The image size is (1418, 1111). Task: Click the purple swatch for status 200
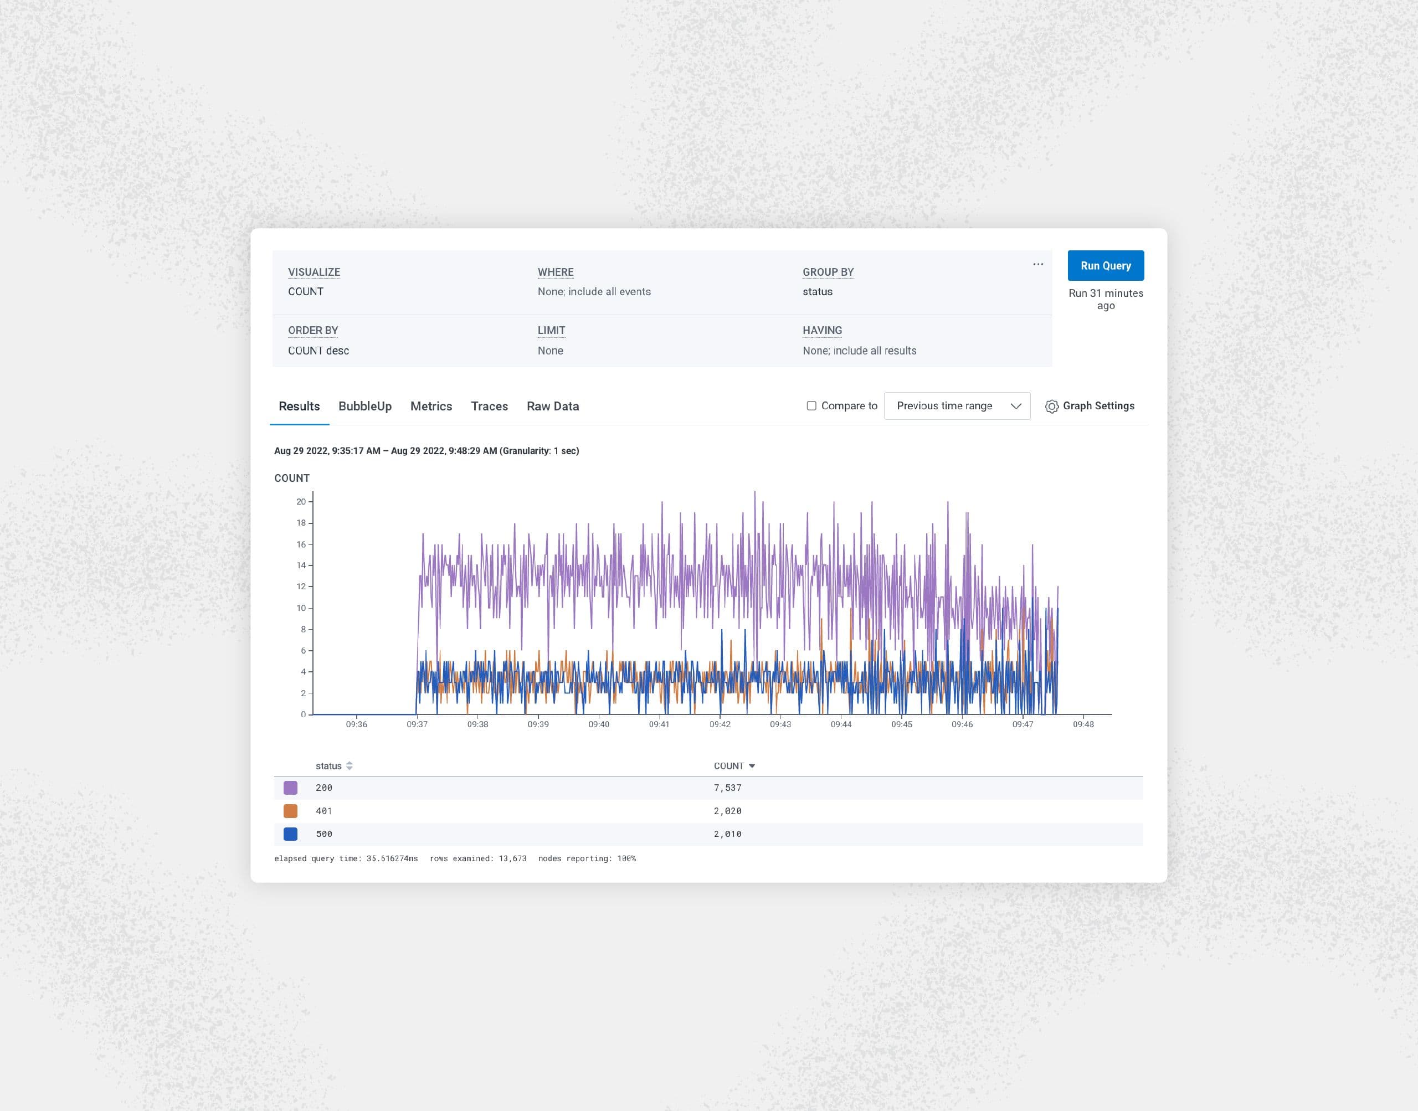[x=291, y=788]
